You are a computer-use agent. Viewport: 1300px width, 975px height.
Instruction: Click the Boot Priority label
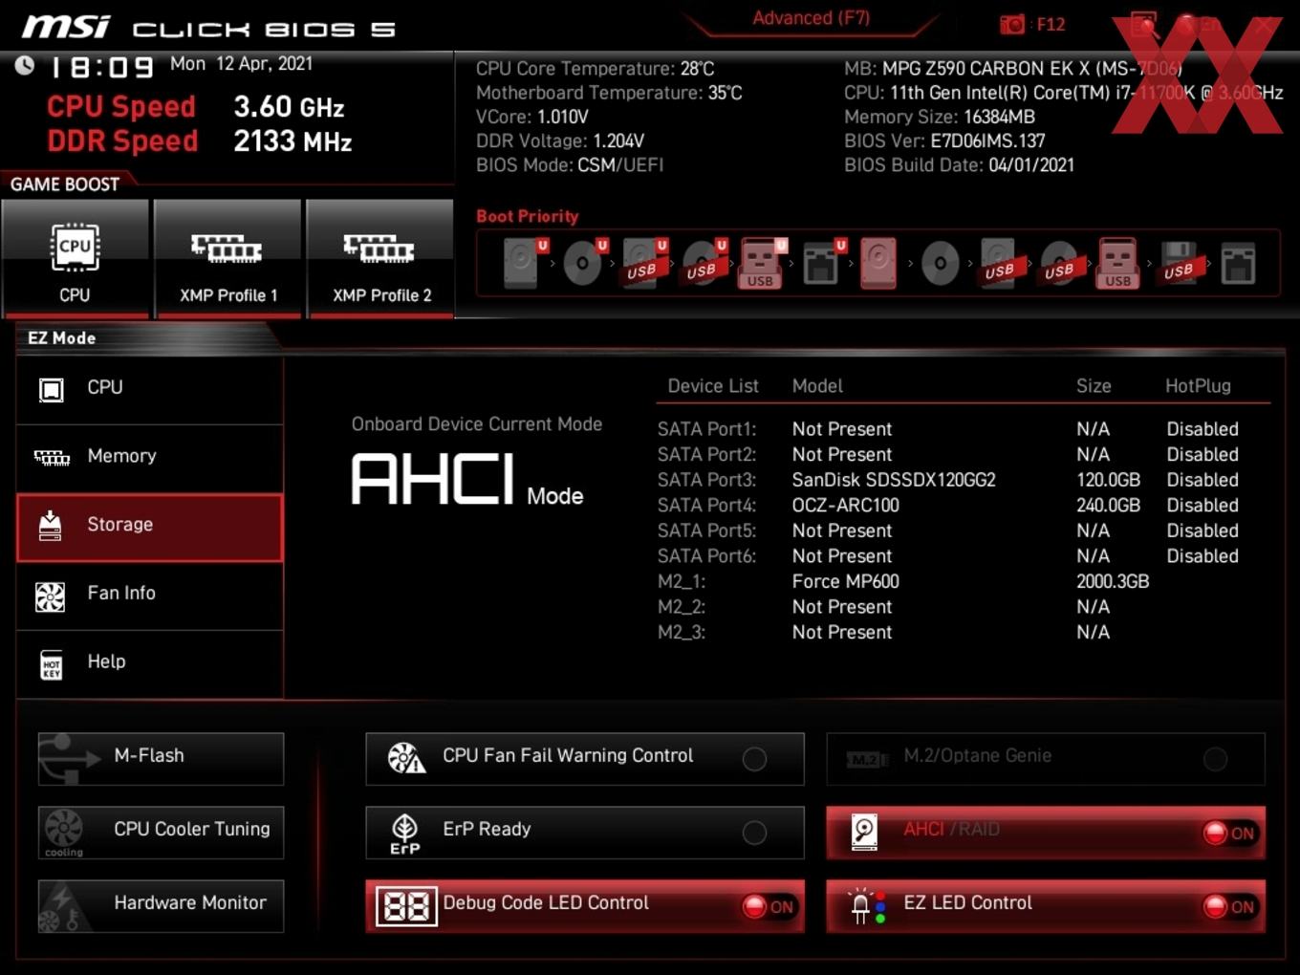pos(528,216)
